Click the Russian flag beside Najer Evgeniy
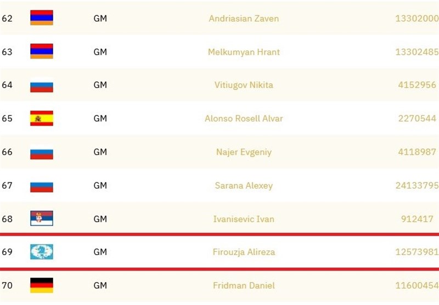Image resolution: width=439 pixels, height=305 pixels. (x=41, y=152)
